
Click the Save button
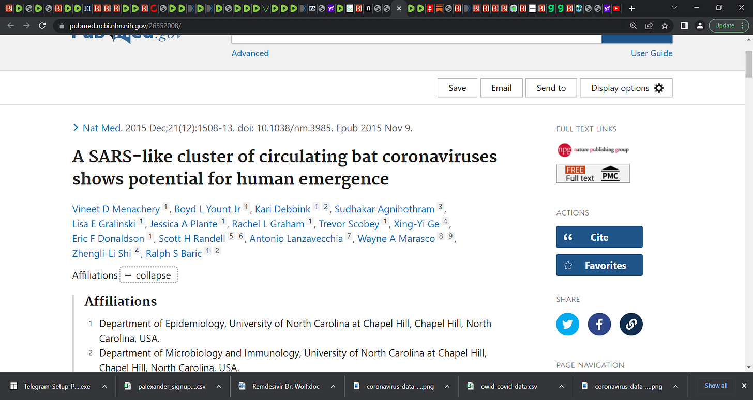pos(457,88)
